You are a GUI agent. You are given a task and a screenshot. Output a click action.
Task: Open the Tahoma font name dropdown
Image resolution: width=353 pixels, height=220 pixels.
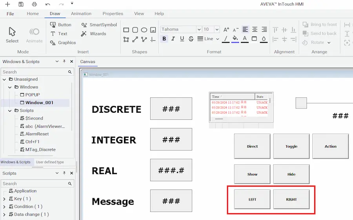(199, 29)
